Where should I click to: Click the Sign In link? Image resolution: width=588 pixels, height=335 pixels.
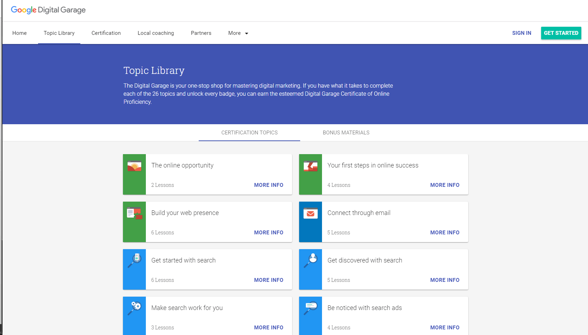(521, 33)
